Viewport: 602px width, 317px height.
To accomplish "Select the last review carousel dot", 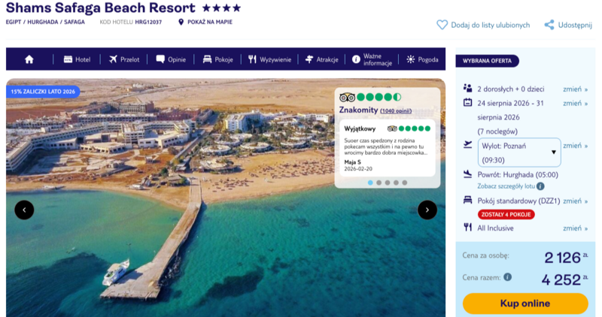I will coord(405,183).
